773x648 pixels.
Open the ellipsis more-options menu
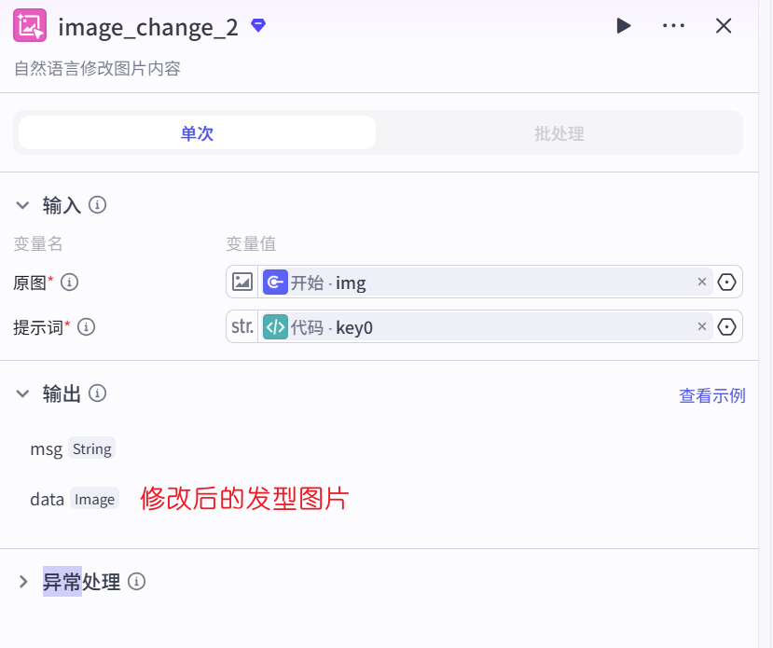[673, 26]
